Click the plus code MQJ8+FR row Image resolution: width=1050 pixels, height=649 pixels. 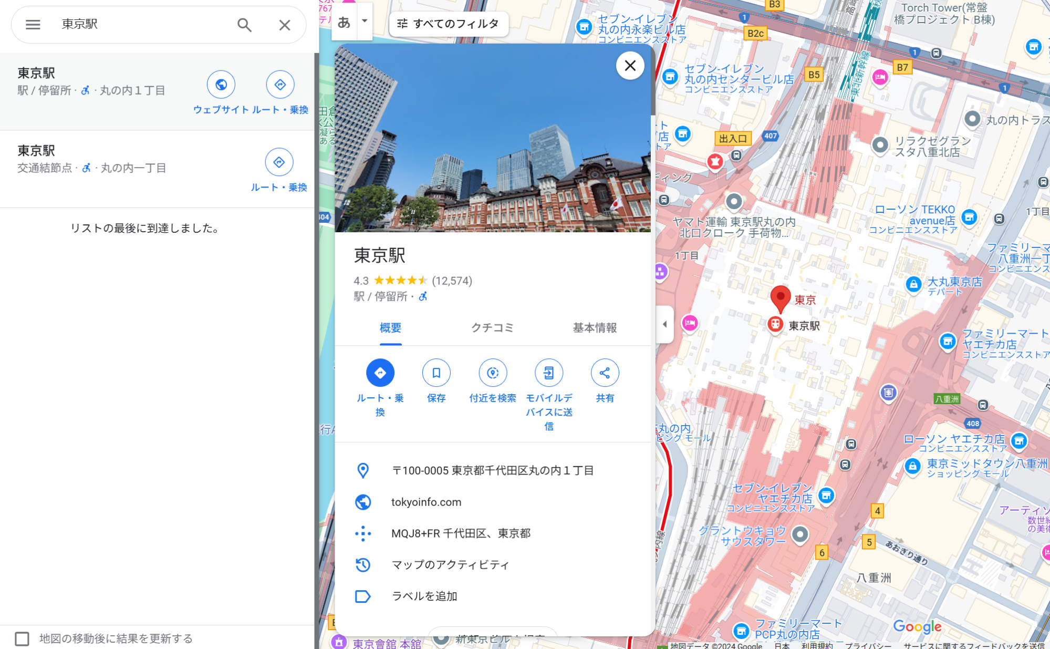[493, 533]
